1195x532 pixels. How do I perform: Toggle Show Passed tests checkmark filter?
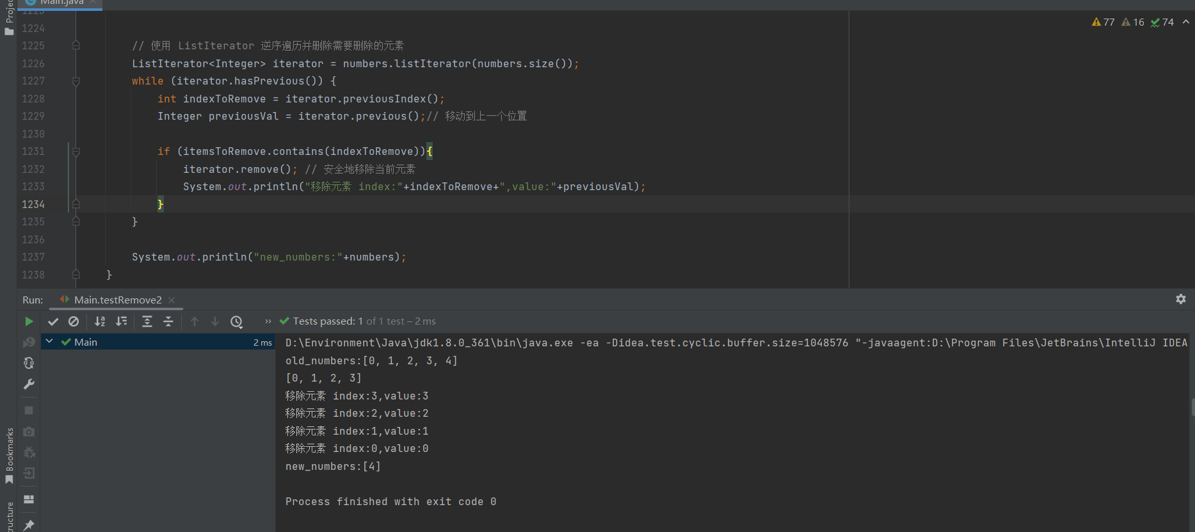coord(53,321)
